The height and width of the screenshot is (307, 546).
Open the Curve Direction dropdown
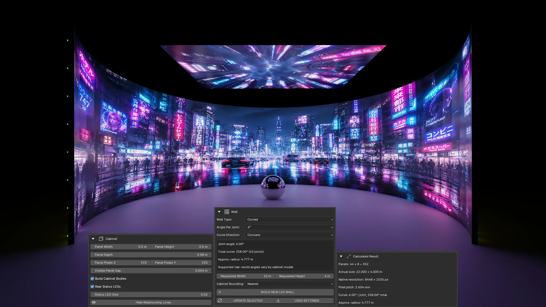point(290,235)
